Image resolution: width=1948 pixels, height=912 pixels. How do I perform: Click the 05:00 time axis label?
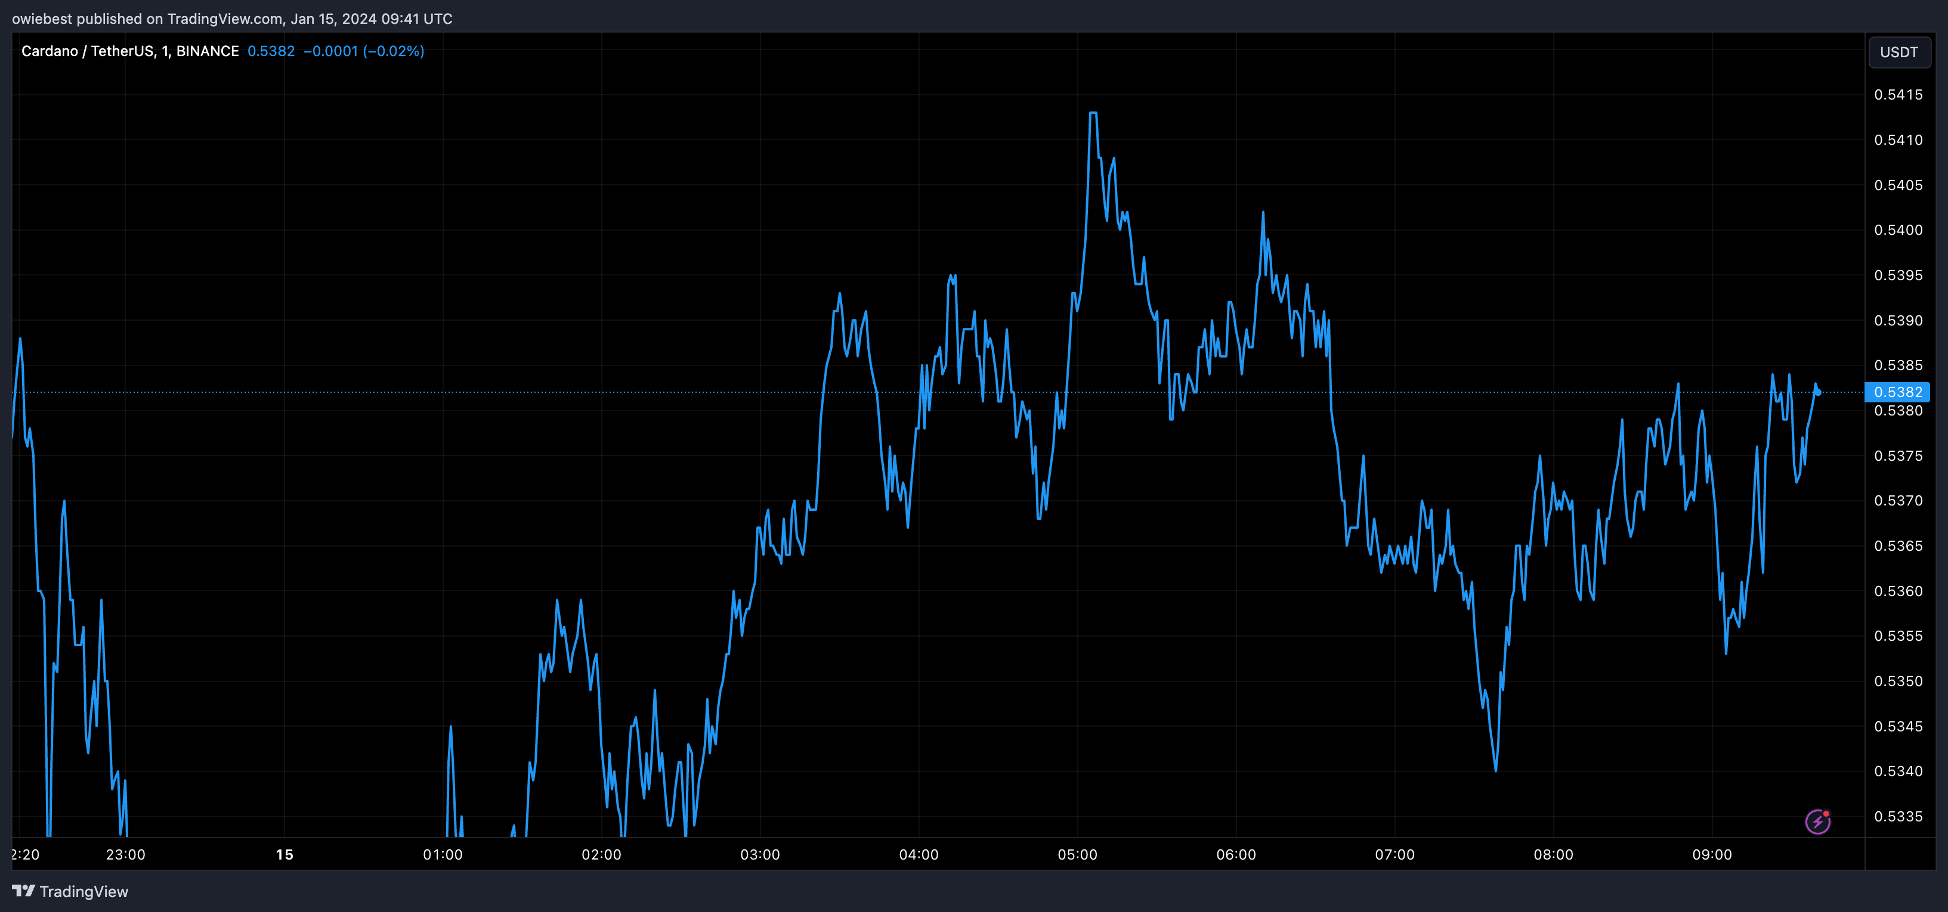point(1077,855)
